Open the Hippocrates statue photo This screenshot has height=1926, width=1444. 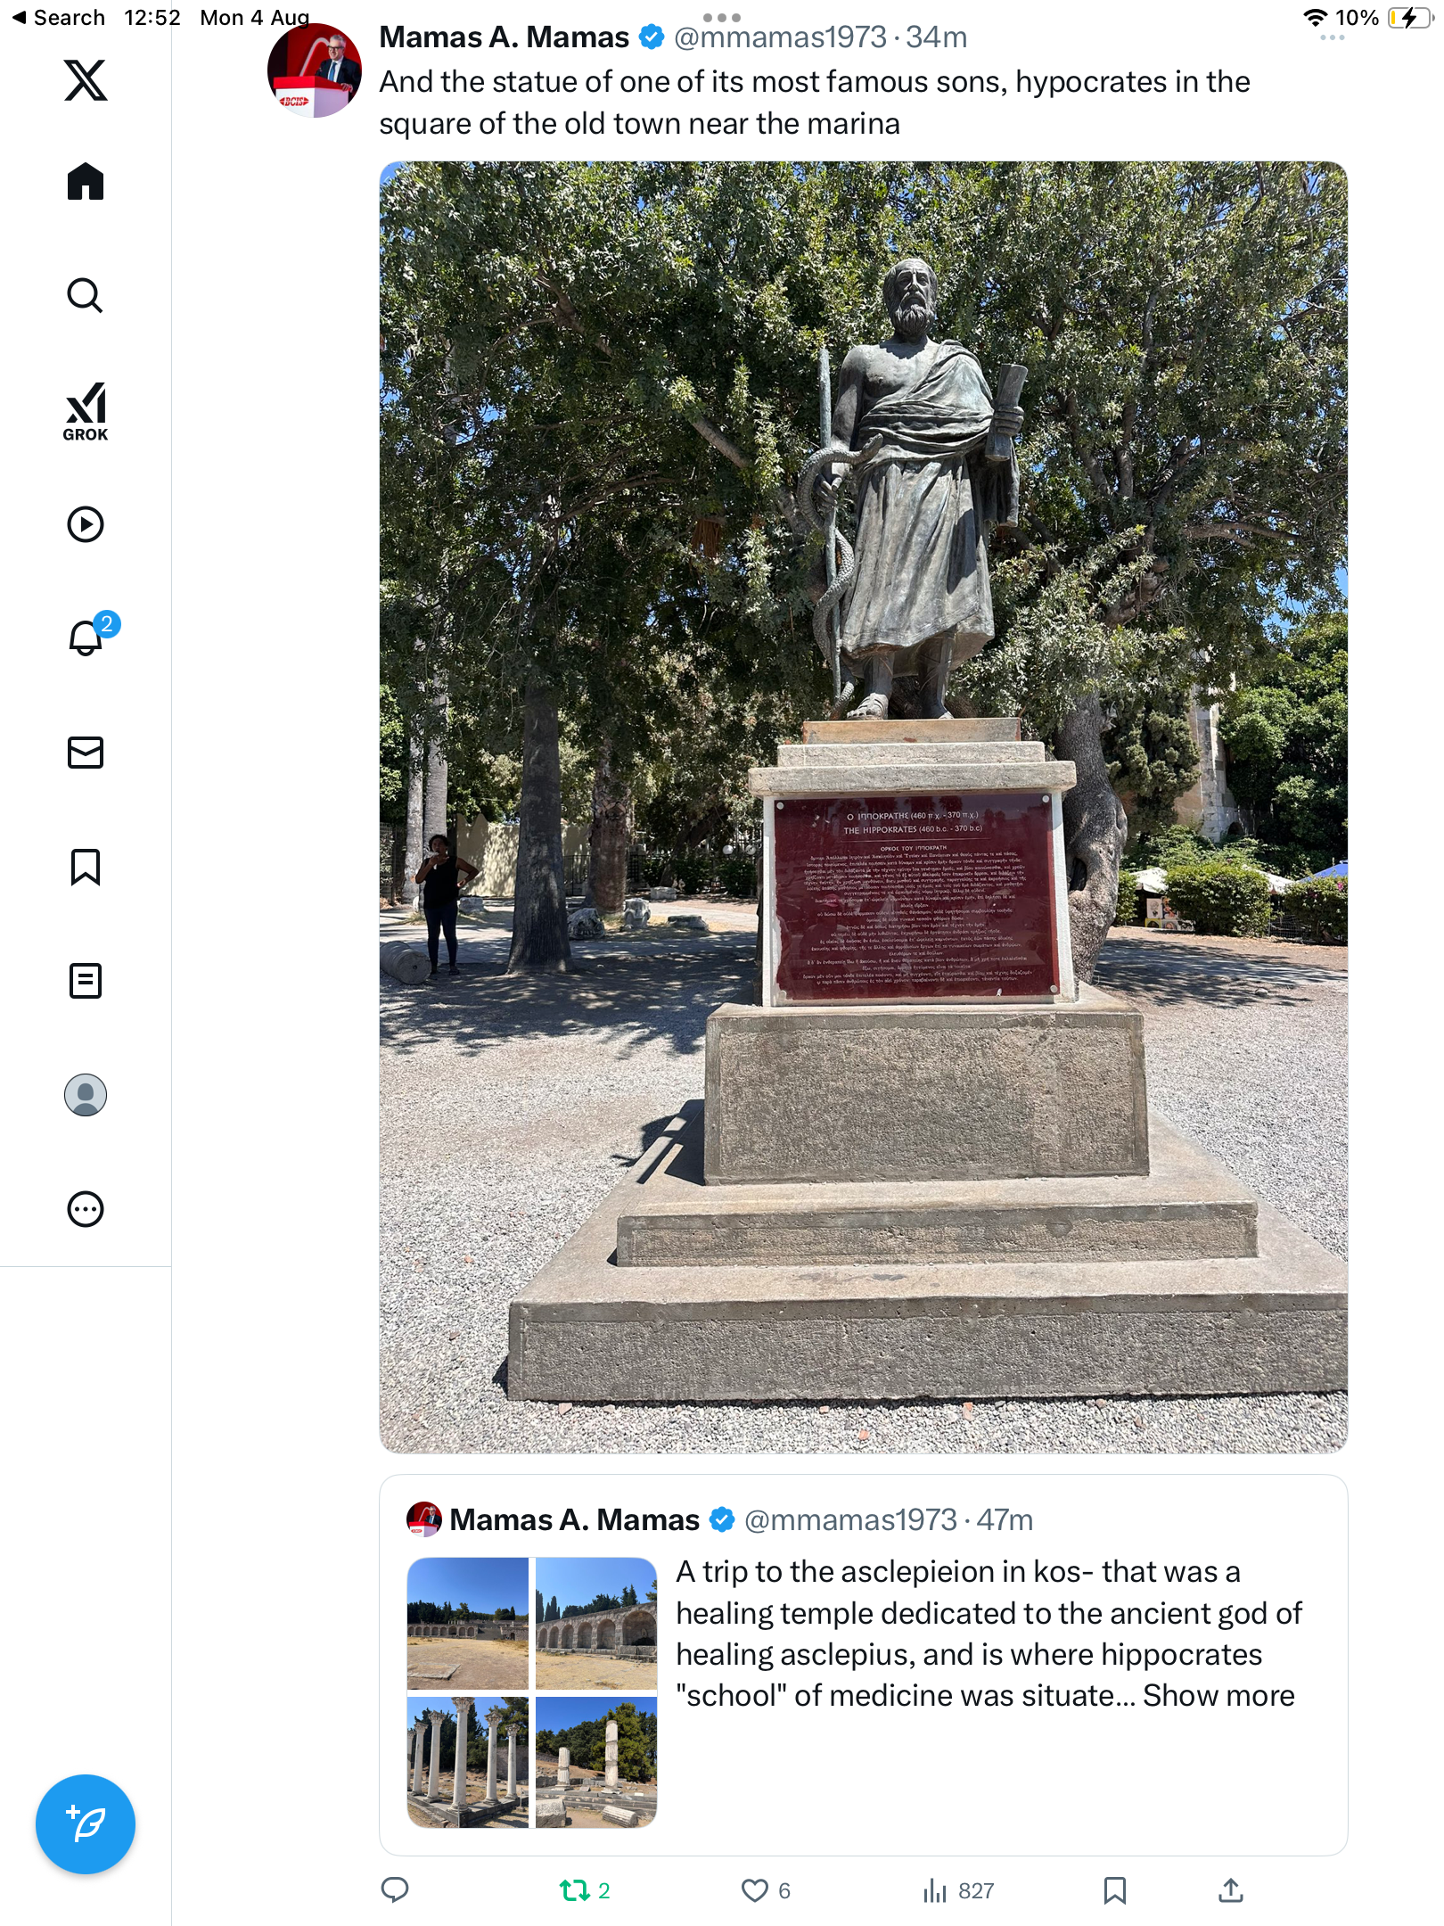click(x=863, y=807)
